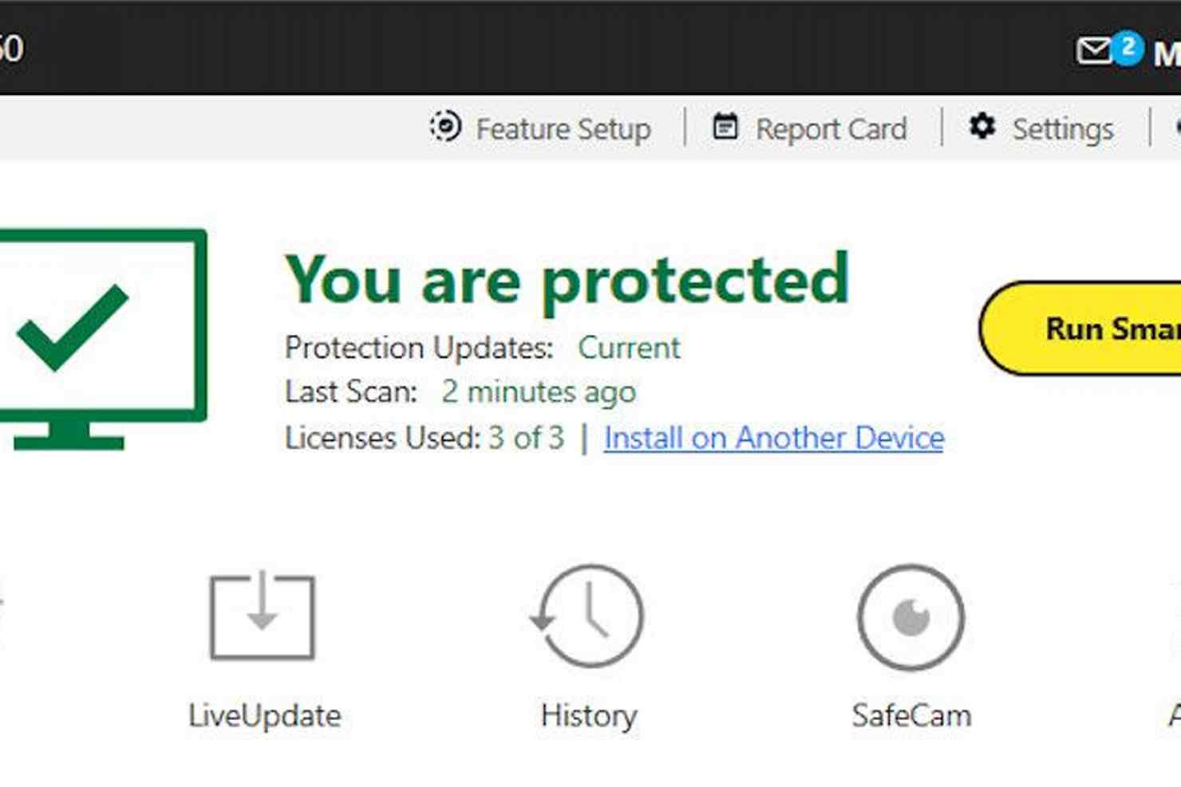Open the messages envelope icon
Screen dimensions: 1181x787
1093,52
